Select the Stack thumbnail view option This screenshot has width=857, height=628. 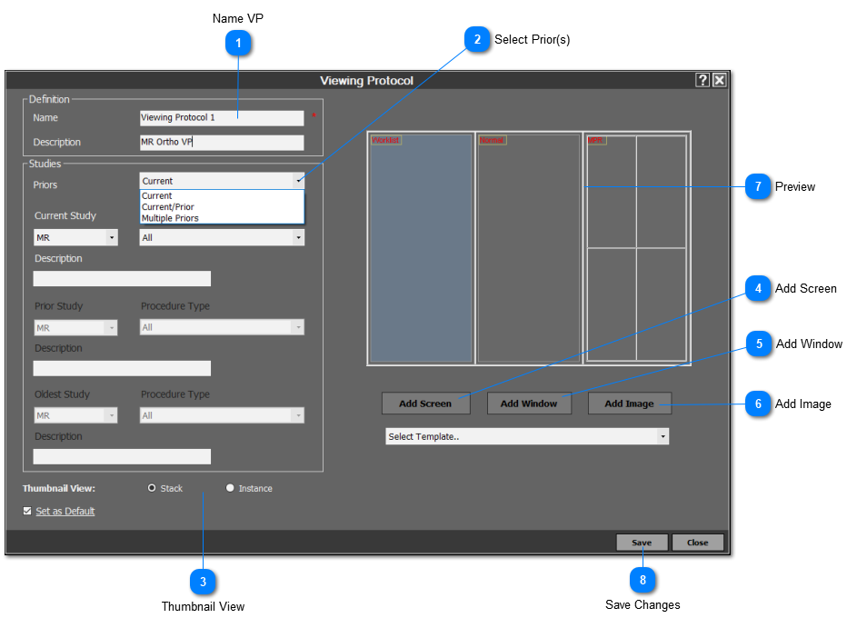pos(153,488)
